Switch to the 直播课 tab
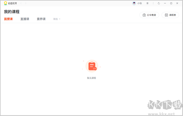 click(x=25, y=19)
